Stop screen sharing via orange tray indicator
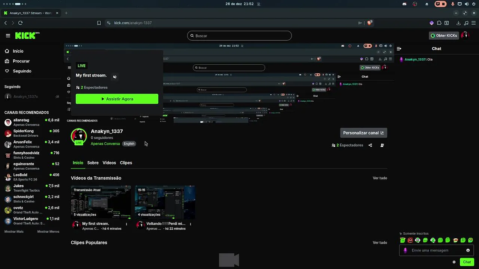 440,4
